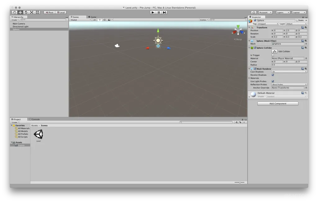Switch to the Console tab
The image size is (318, 202).
click(x=34, y=119)
